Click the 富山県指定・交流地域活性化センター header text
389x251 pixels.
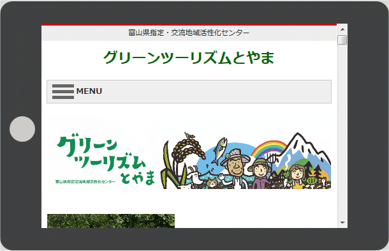click(x=189, y=33)
